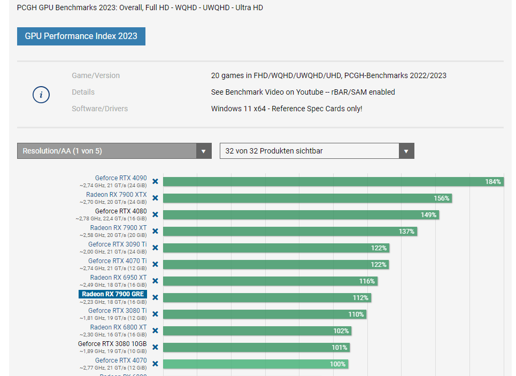Click the arrow of the Produkten sichtbar selector
516x376 pixels.
click(406, 151)
